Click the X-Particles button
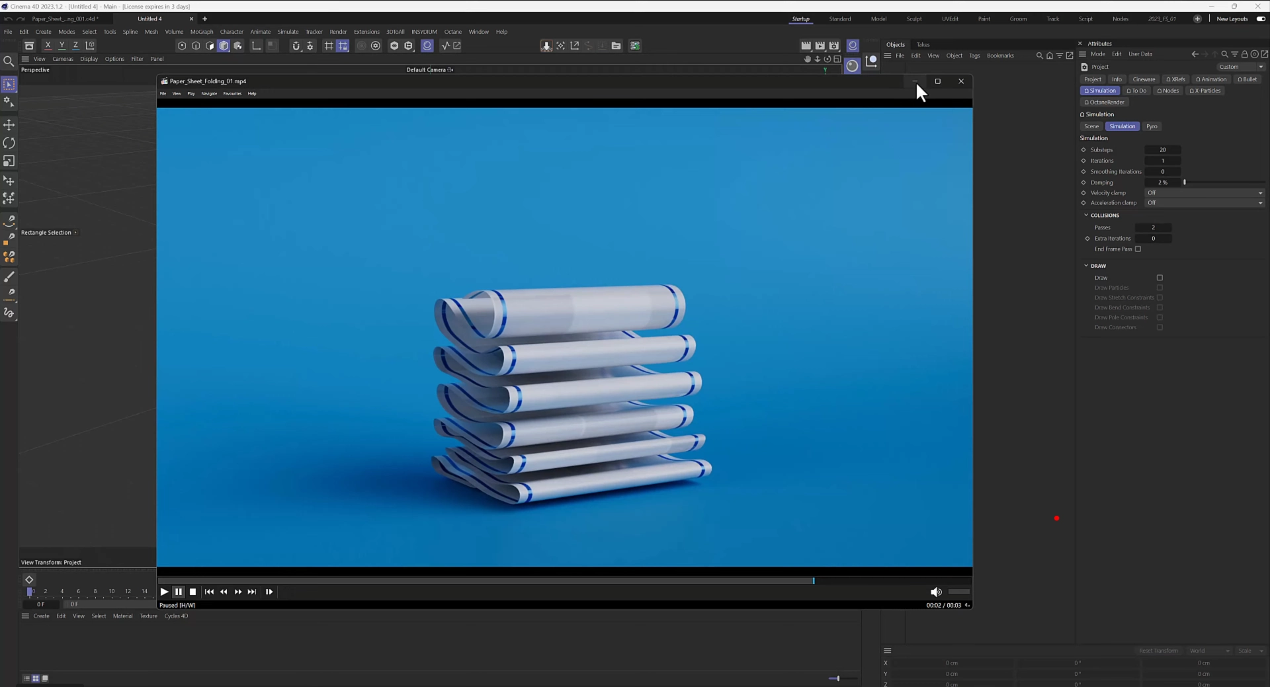 [1205, 91]
